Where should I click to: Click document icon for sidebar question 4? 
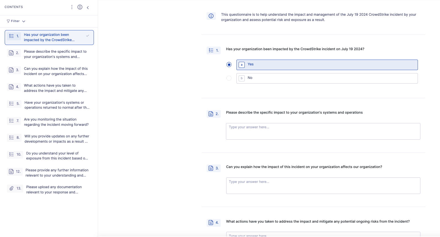pyautogui.click(x=11, y=87)
